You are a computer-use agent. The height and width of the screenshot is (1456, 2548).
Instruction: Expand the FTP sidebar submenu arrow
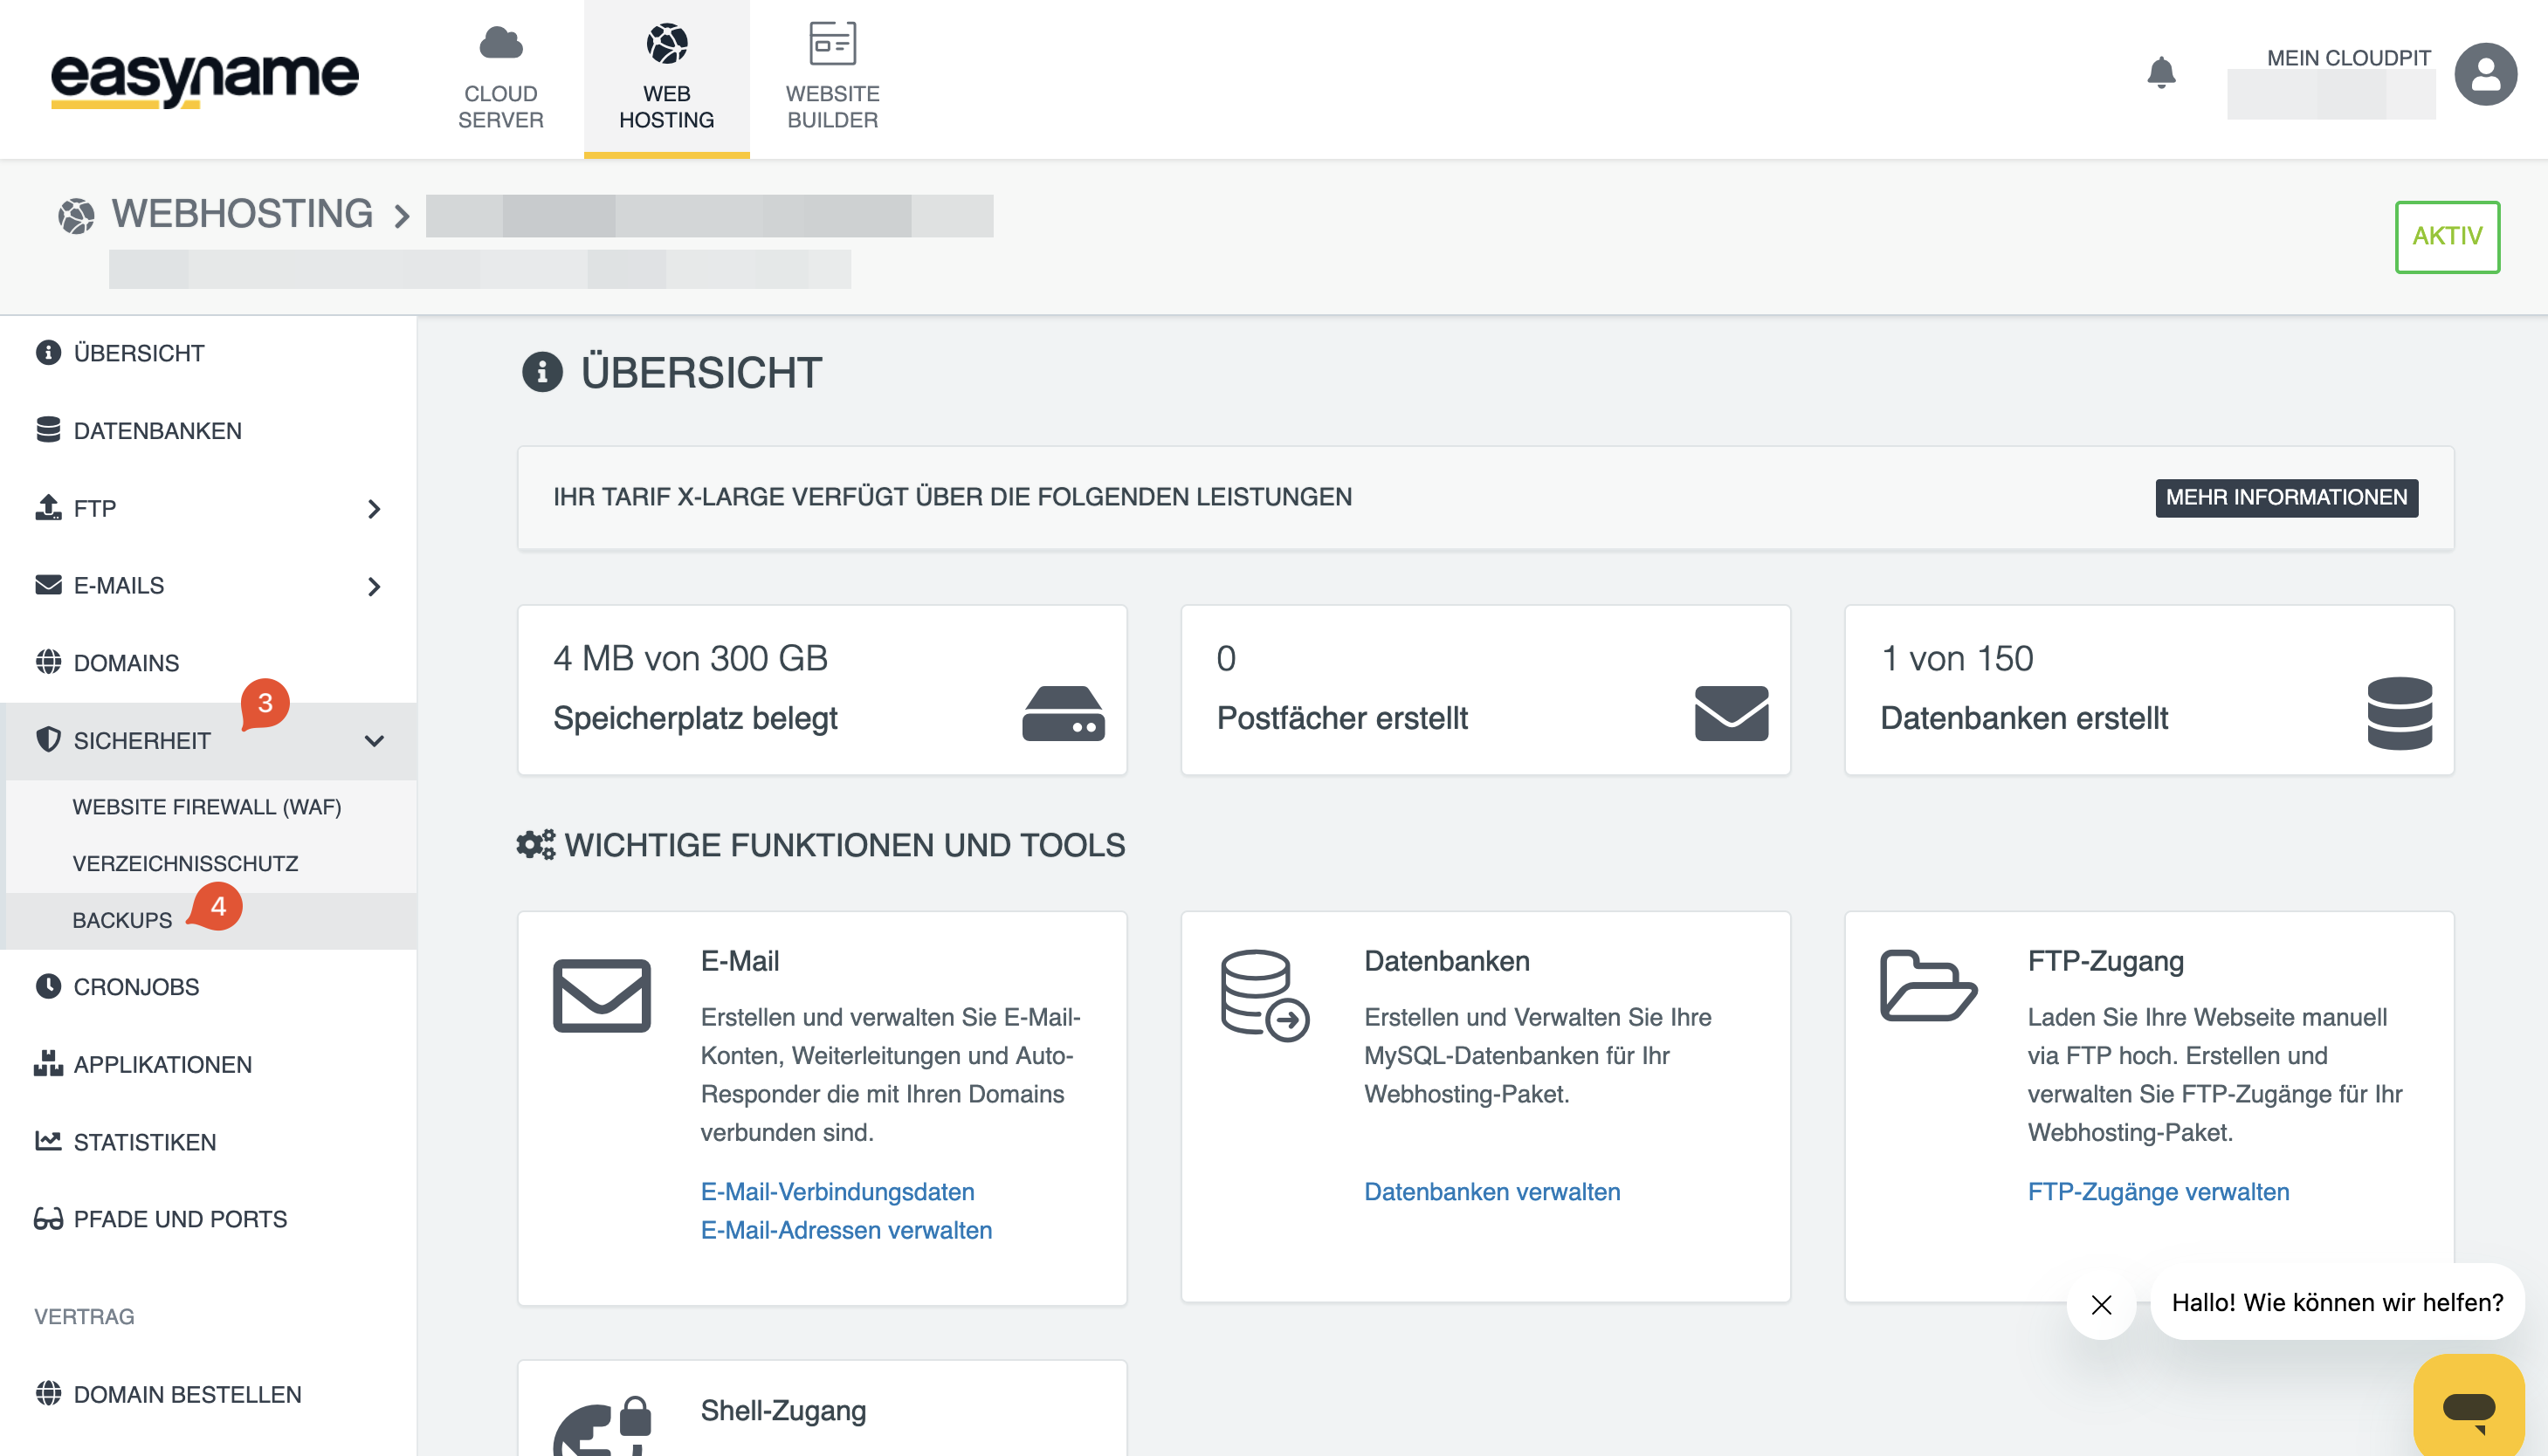(x=374, y=509)
